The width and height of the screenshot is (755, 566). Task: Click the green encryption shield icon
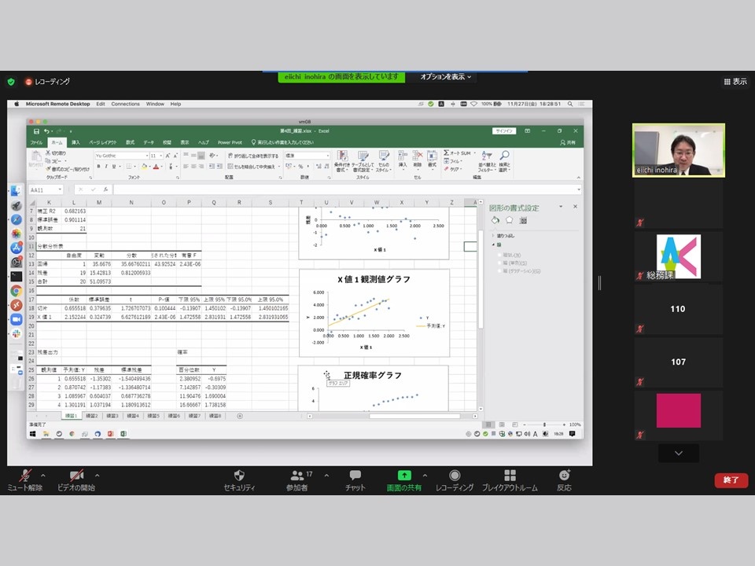[x=11, y=82]
